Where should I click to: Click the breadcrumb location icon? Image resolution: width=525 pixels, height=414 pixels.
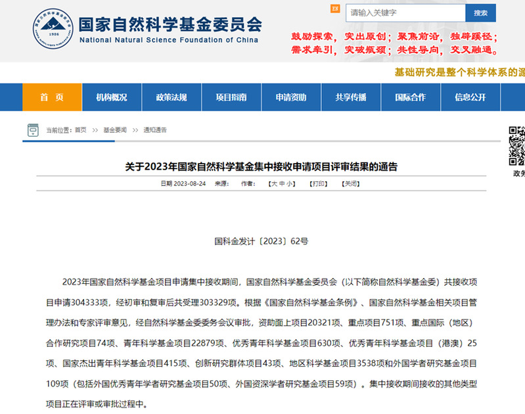(x=33, y=130)
